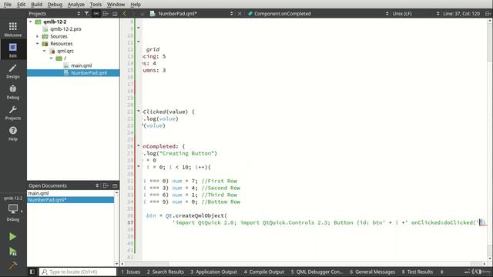Open the Help mode
The height and width of the screenshot is (277, 493).
coord(13,133)
